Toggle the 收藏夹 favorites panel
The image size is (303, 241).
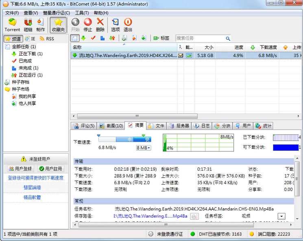58,25
